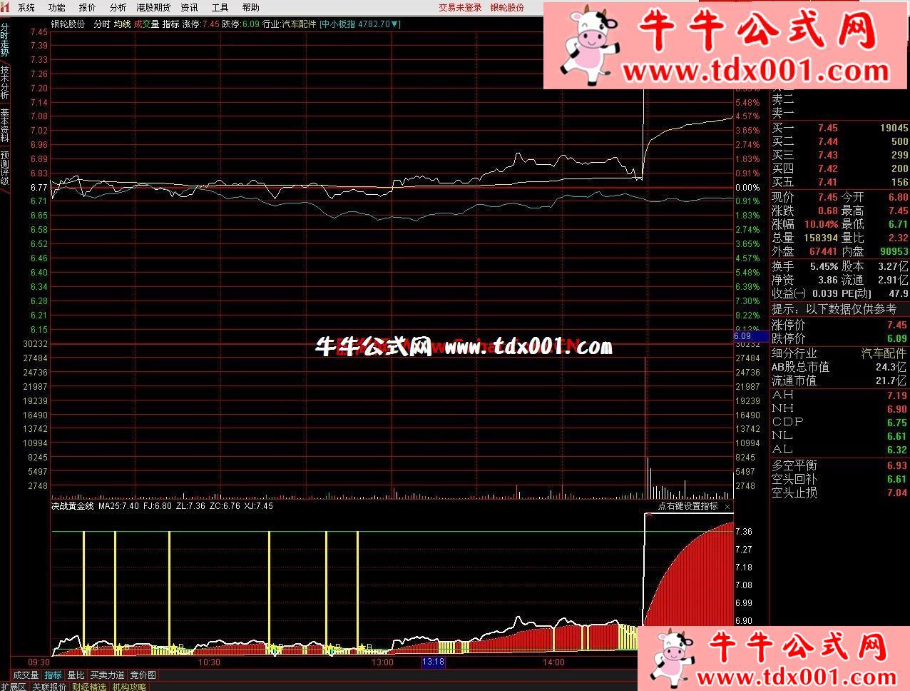Close the 决战黄金线 indicator panel
910x691 pixels.
[x=727, y=507]
